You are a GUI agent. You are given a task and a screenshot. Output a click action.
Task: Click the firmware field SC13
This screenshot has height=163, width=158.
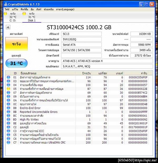[x=81, y=34]
